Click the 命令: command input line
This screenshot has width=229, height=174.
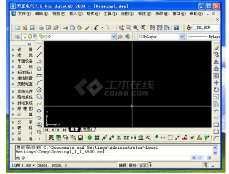[x=103, y=158]
